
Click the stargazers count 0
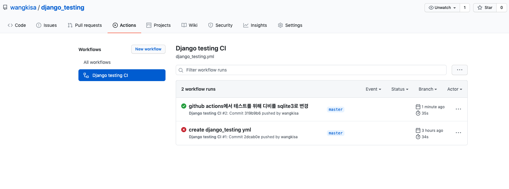(502, 8)
